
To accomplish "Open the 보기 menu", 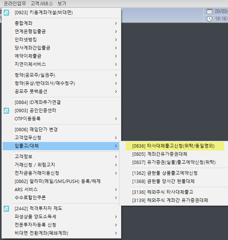I will pos(62,3).
